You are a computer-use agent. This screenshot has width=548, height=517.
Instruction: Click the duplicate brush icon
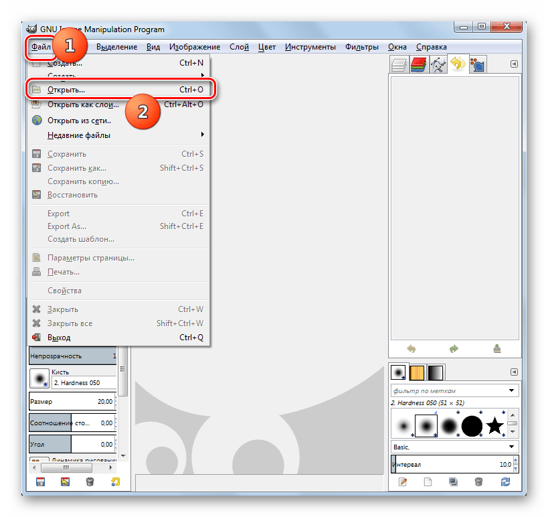tap(453, 482)
